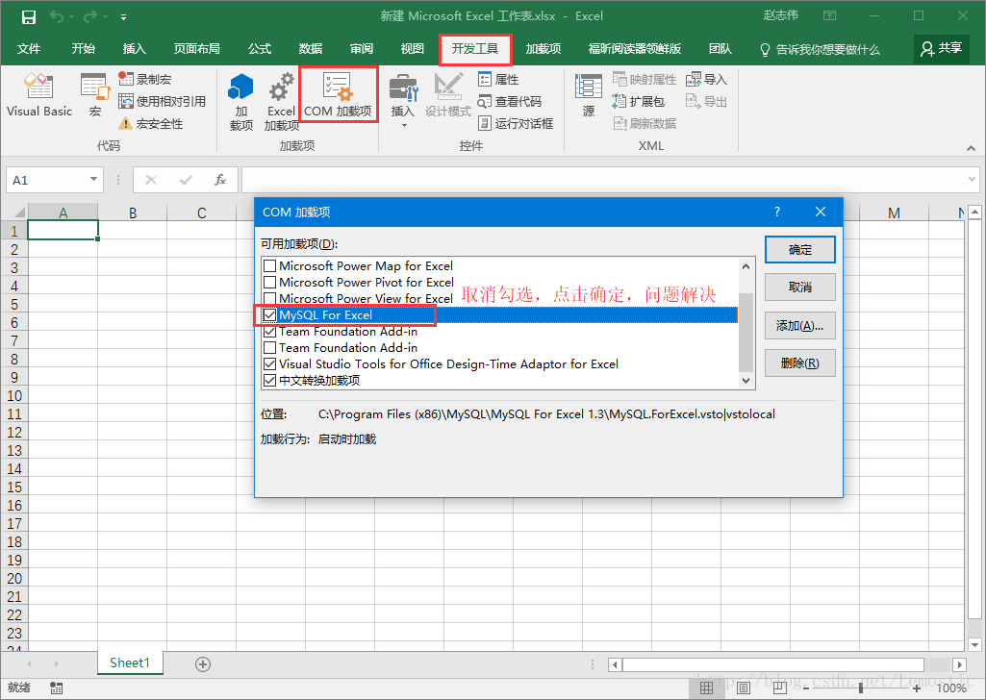Viewport: 986px width, 700px height.
Task: Check Microsoft Power View for Excel
Action: tap(269, 298)
